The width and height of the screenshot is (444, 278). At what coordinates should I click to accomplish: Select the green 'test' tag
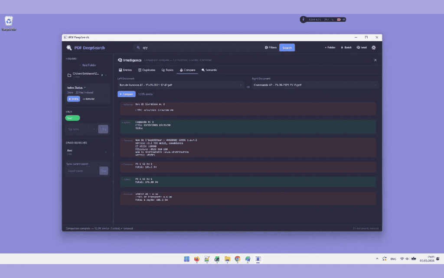pos(72,118)
